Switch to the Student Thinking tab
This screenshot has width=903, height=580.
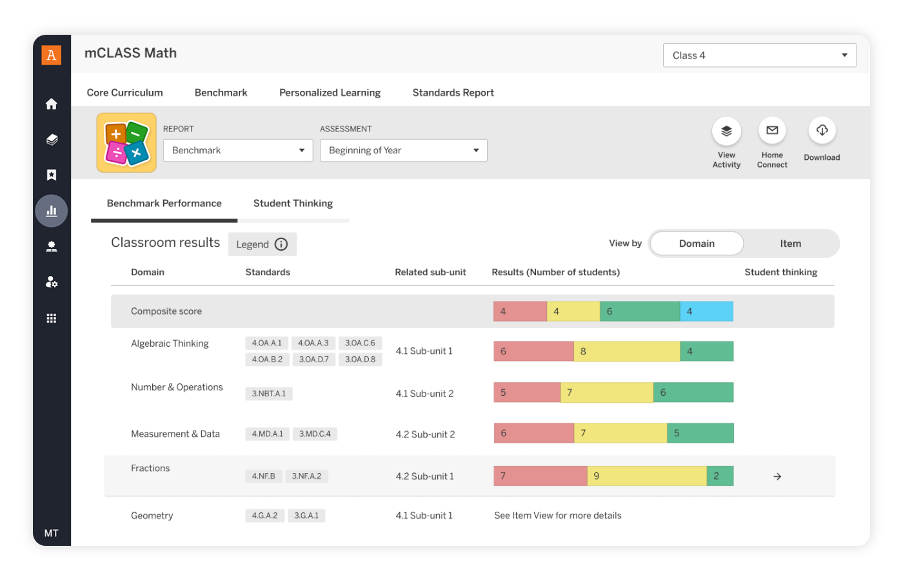[293, 204]
